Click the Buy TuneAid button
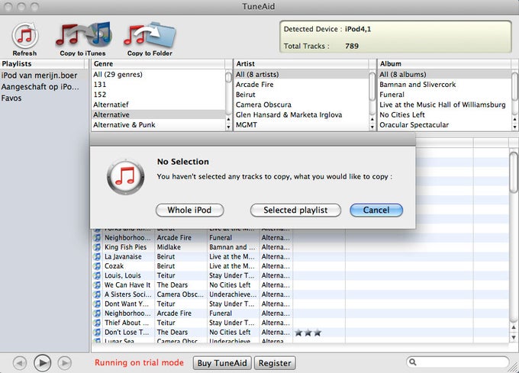 222,363
